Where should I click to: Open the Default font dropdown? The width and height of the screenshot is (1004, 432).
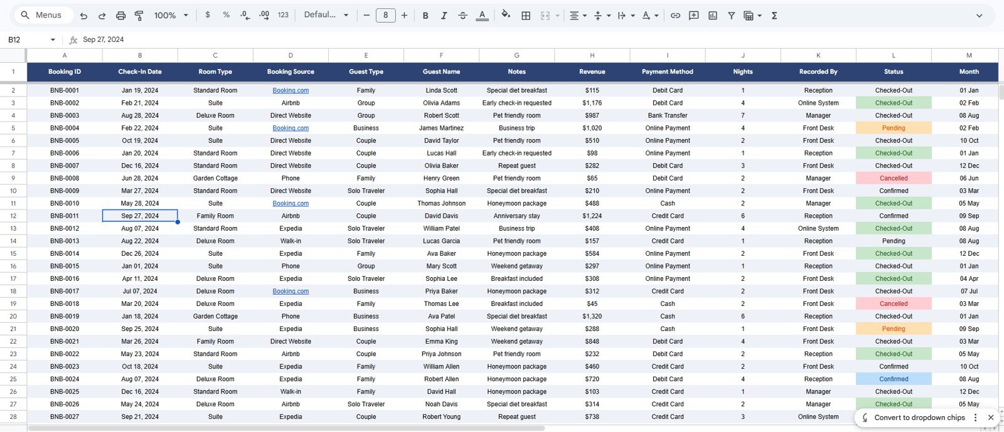click(326, 15)
